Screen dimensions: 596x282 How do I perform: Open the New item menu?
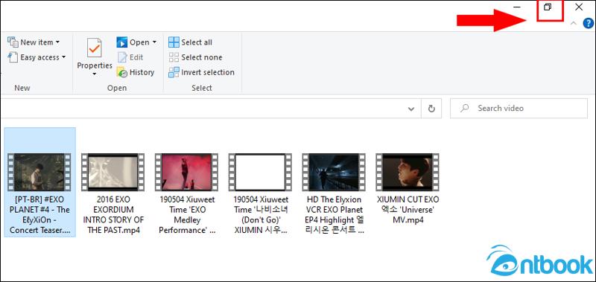(34, 42)
